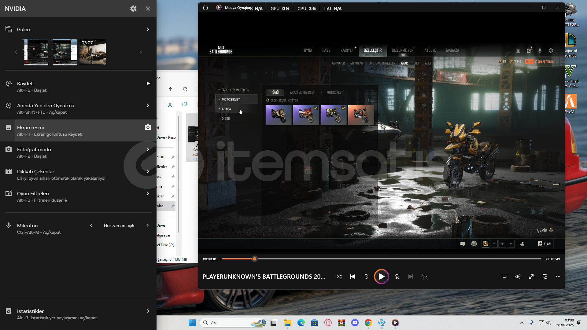This screenshot has height=330, width=587.
Task: Skip forward 30 seconds
Action: 397,277
